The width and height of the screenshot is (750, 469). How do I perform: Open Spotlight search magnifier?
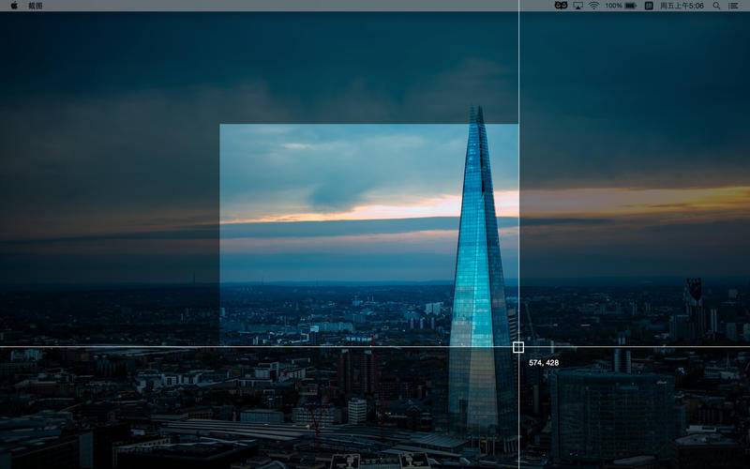(717, 6)
